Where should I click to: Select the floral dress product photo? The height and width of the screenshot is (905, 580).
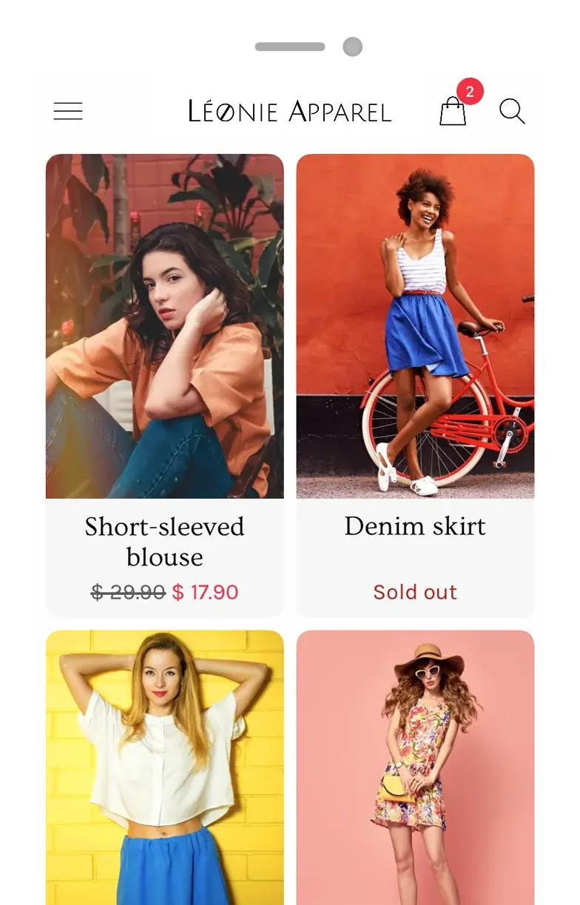click(x=415, y=767)
